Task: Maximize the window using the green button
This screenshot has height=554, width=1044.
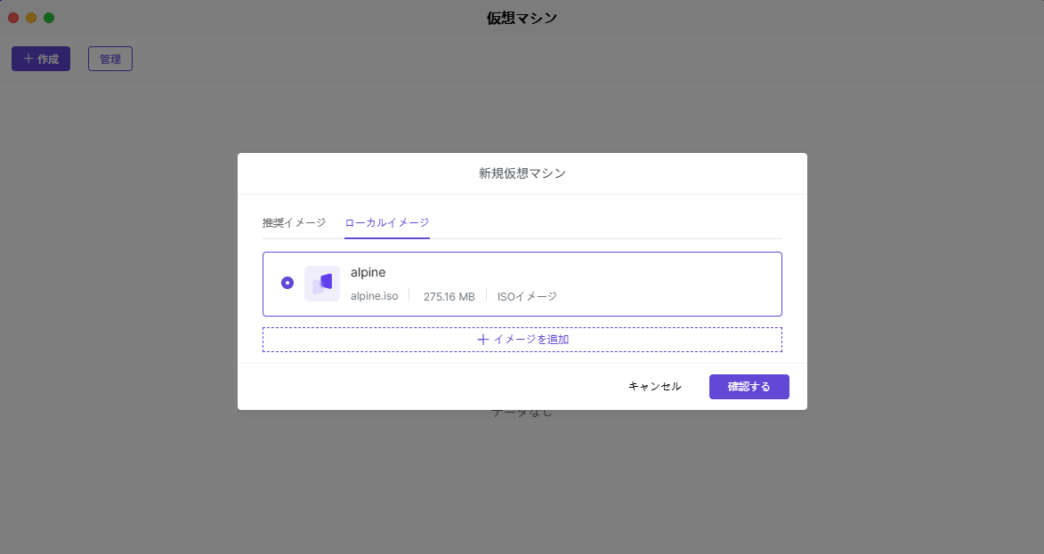Action: (x=49, y=18)
